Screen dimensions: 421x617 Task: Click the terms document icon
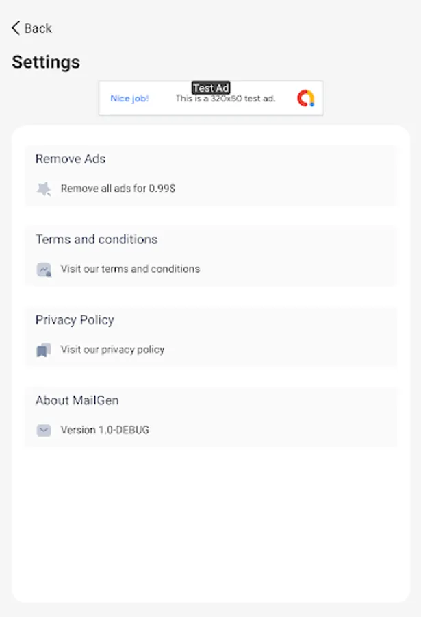click(x=44, y=269)
